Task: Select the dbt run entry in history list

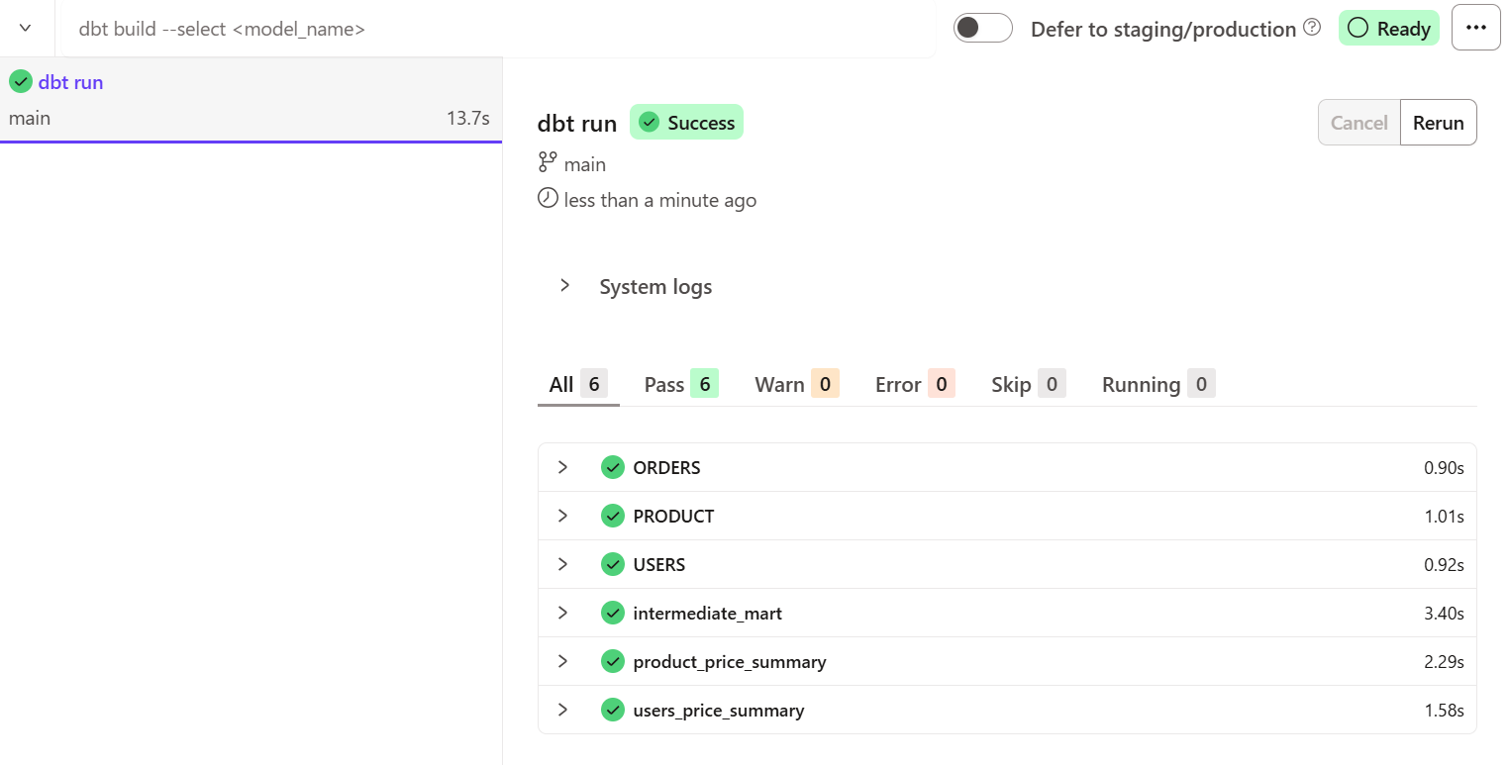Action: pyautogui.click(x=251, y=100)
